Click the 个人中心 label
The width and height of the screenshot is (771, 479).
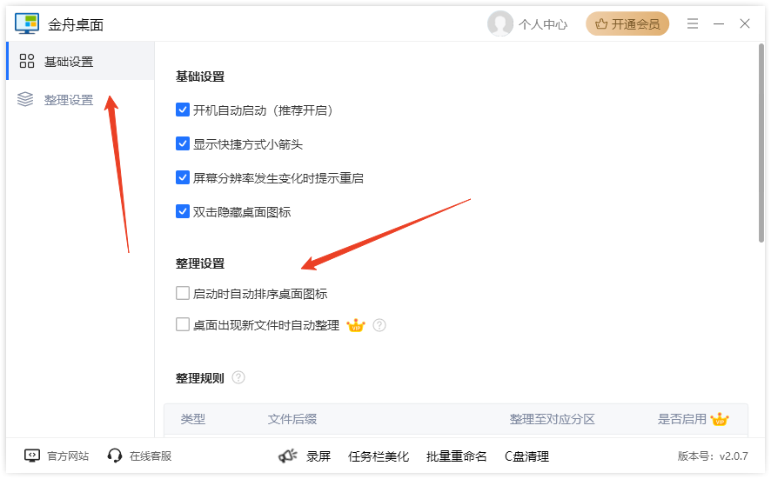point(543,24)
